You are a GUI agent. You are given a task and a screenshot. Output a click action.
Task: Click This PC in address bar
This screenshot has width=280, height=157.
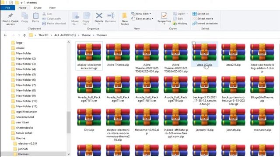point(43,35)
